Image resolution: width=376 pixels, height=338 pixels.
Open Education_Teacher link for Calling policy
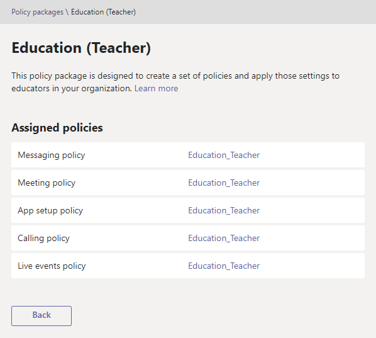(x=224, y=238)
